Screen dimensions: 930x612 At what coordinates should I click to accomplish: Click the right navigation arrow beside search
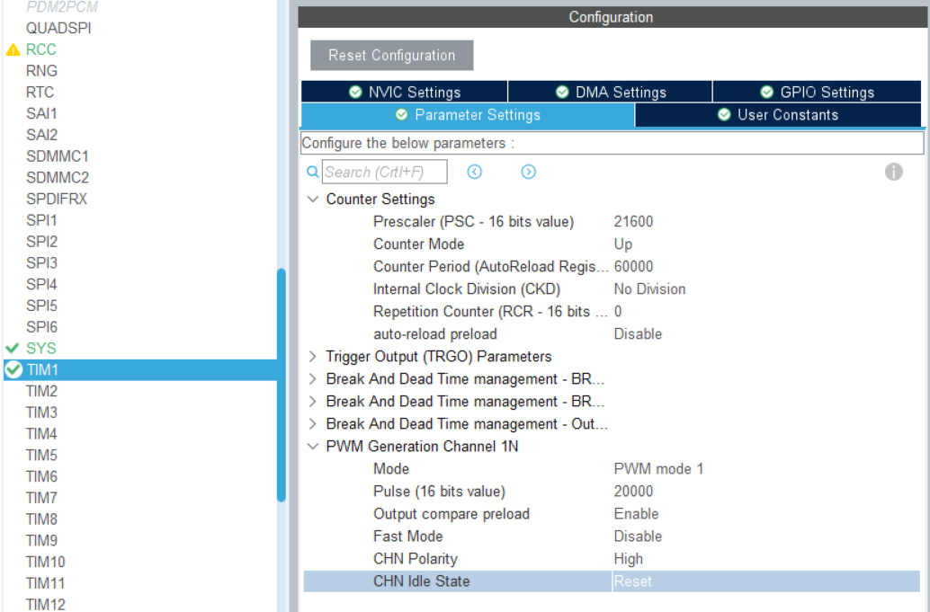click(528, 171)
